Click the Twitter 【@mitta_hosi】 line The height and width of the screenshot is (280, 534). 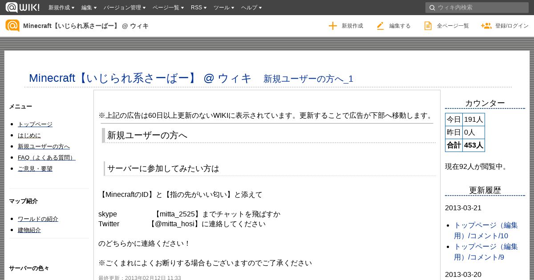tap(182, 224)
